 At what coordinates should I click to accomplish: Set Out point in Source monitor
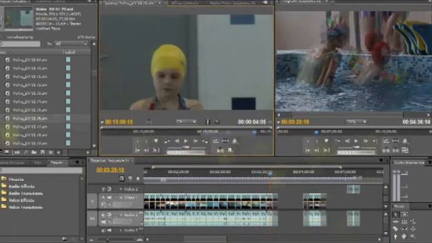pos(146,141)
